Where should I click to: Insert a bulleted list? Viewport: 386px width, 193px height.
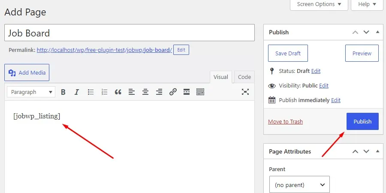tap(90, 92)
